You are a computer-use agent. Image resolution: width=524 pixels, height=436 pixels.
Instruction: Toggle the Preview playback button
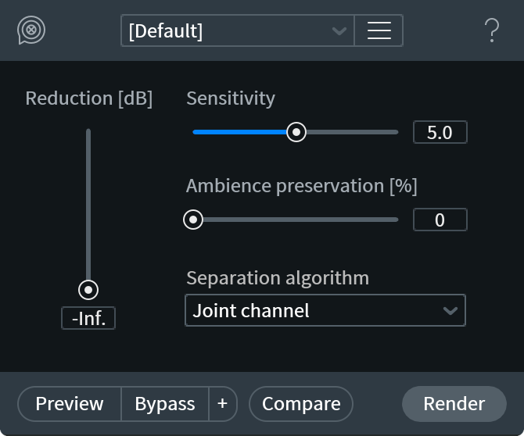(70, 404)
